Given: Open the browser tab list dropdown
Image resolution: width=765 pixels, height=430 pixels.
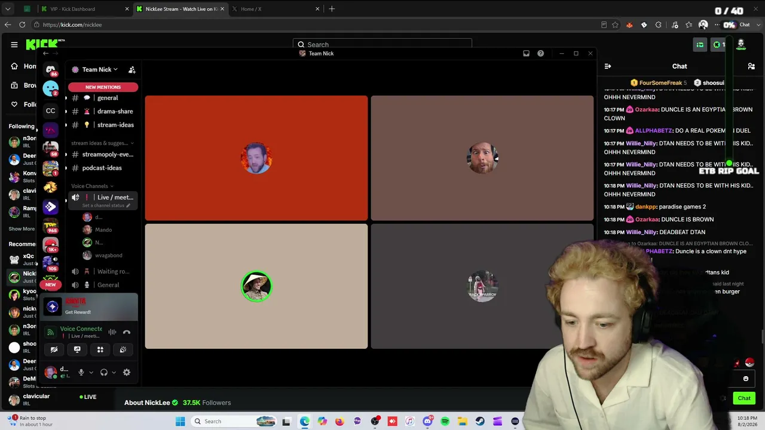Looking at the screenshot, I should (x=8, y=9).
